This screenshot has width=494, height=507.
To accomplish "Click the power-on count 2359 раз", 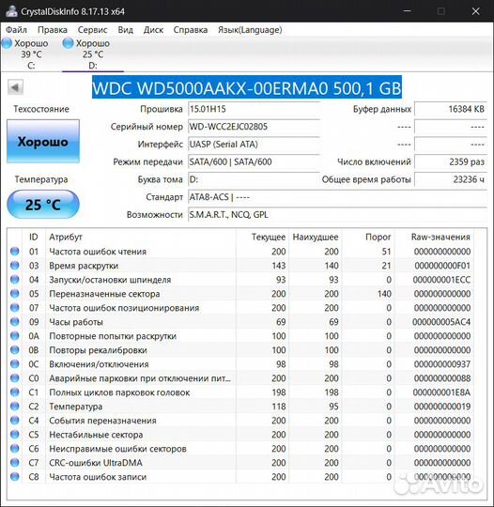I will [x=451, y=161].
